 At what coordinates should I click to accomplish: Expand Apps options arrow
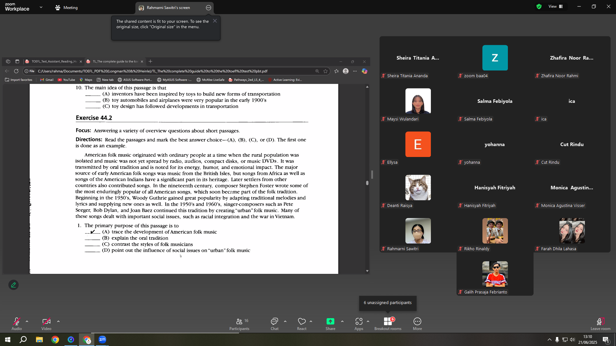[x=368, y=321]
